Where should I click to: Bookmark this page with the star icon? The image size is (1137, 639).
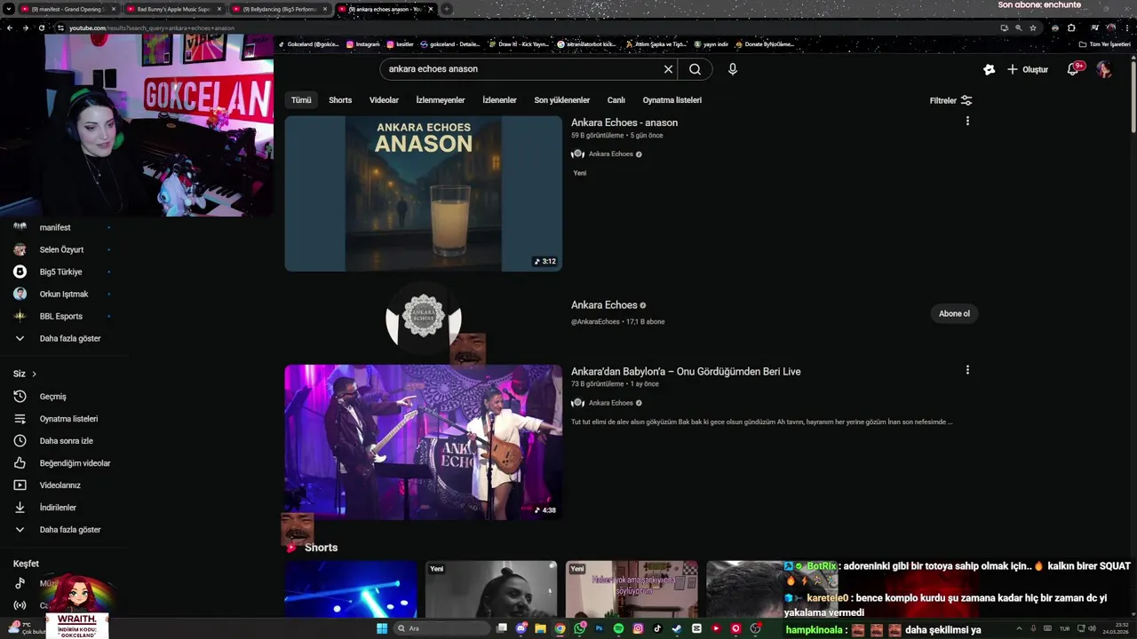pyautogui.click(x=1032, y=28)
